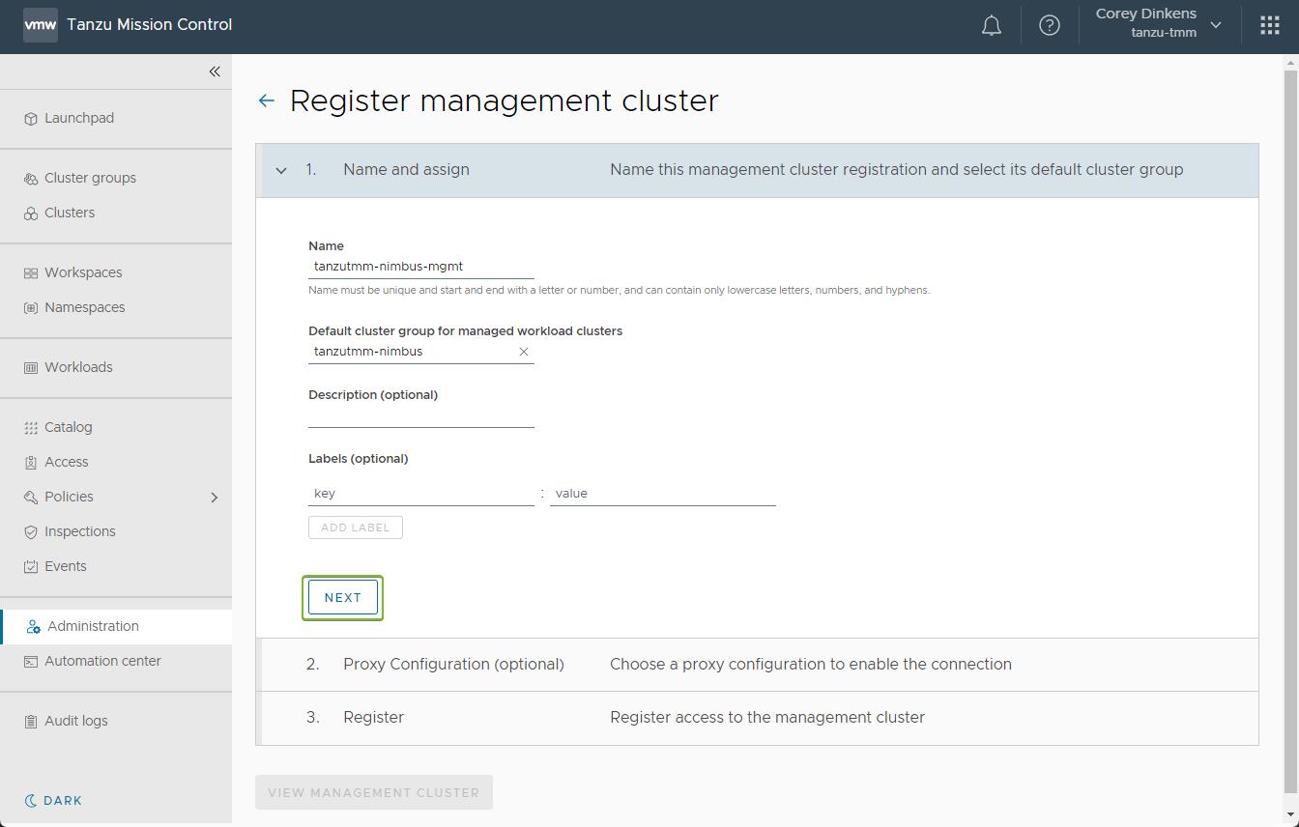Click the VMware logo icon

41,26
